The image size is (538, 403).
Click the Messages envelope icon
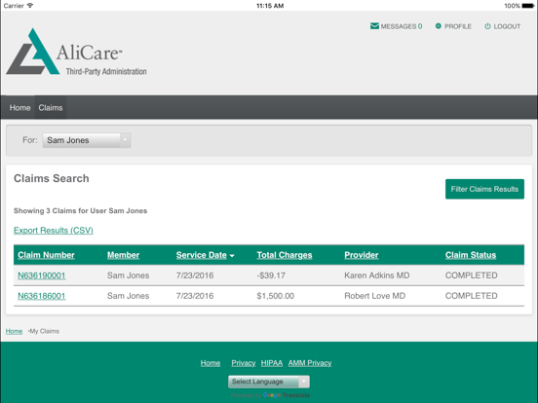pos(374,26)
